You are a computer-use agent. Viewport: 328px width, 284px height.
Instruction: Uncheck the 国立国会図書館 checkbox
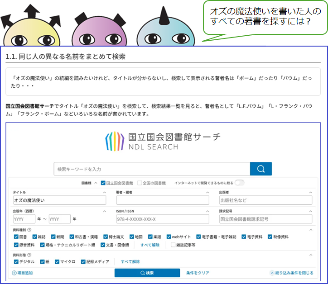click(103, 183)
